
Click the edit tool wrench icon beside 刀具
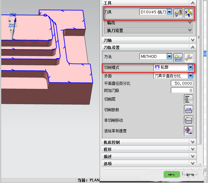click(188, 13)
